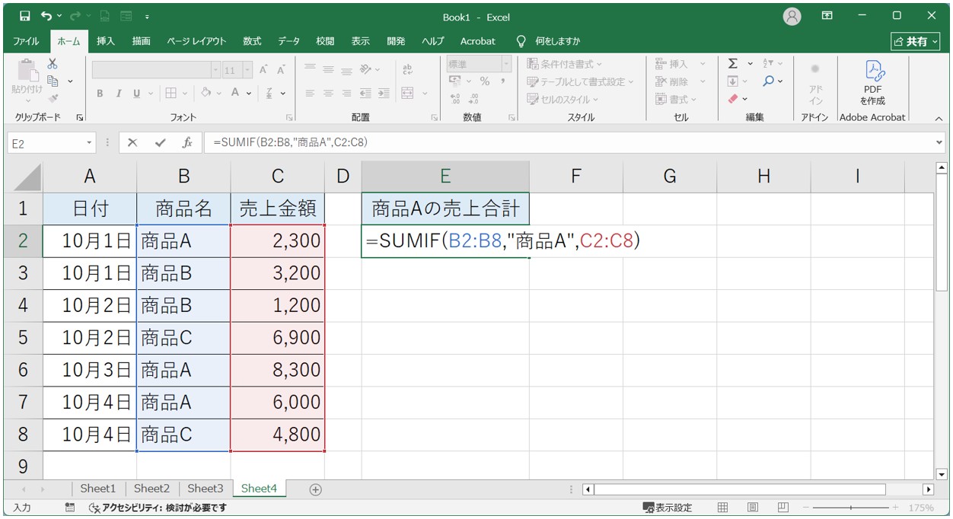Open the font size dropdown
The width and height of the screenshot is (953, 519).
pos(248,68)
